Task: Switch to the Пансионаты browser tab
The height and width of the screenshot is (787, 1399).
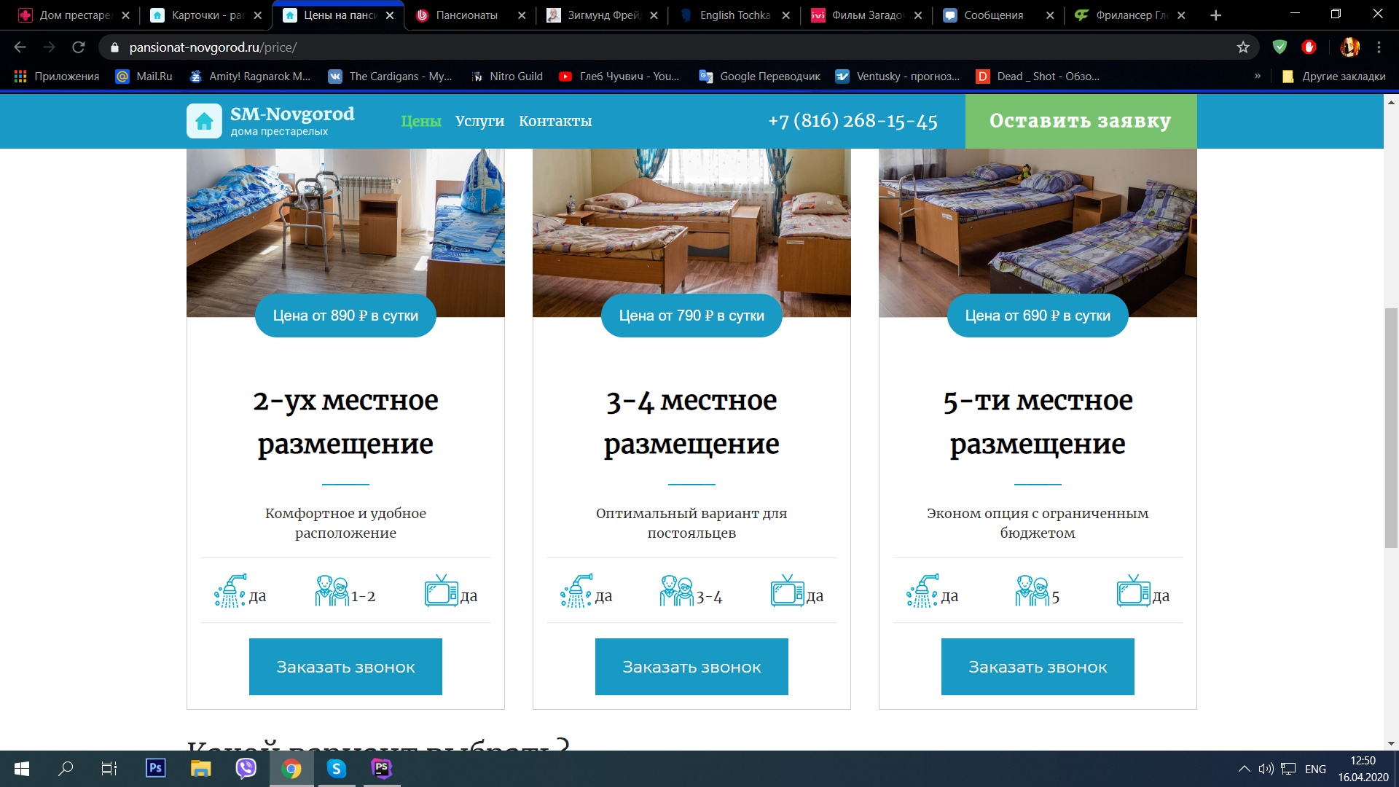Action: 466,15
